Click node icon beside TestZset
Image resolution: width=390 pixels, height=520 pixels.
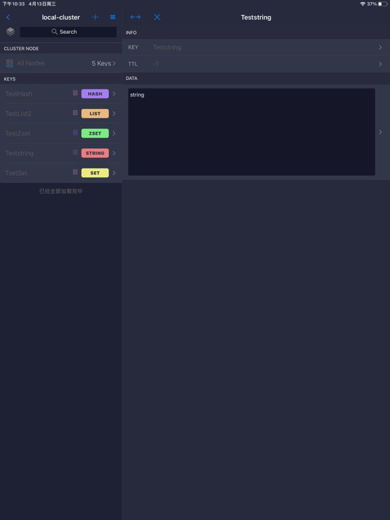click(75, 133)
